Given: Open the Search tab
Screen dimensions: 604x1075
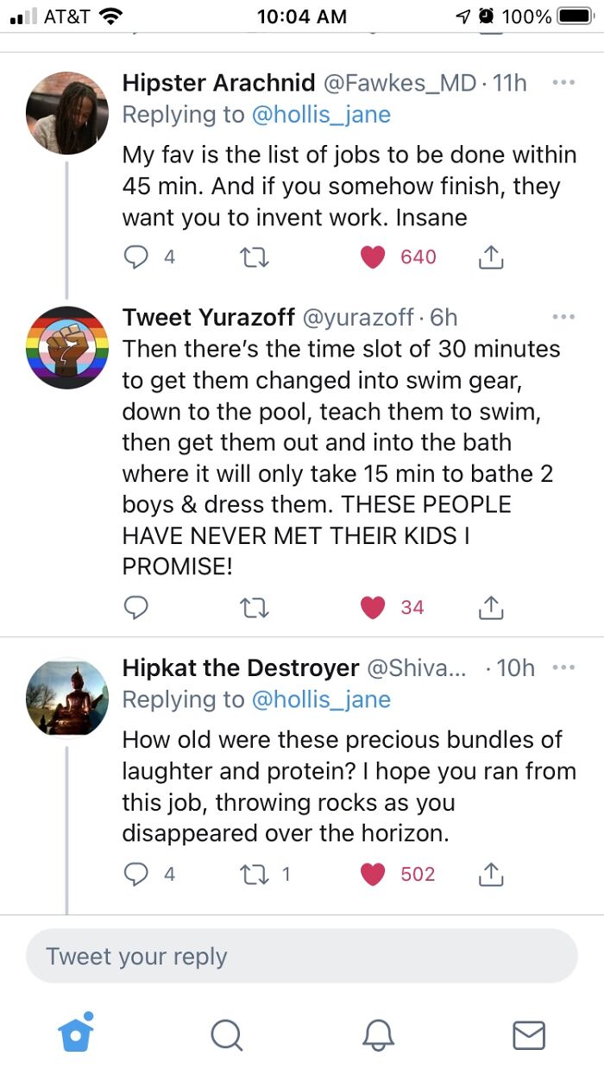Looking at the screenshot, I should click(226, 1034).
